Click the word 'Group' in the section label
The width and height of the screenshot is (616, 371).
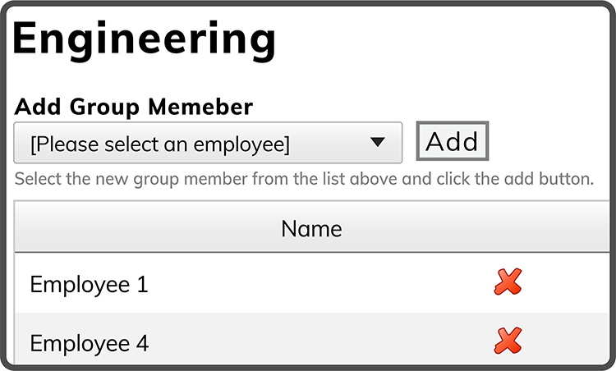pos(104,108)
